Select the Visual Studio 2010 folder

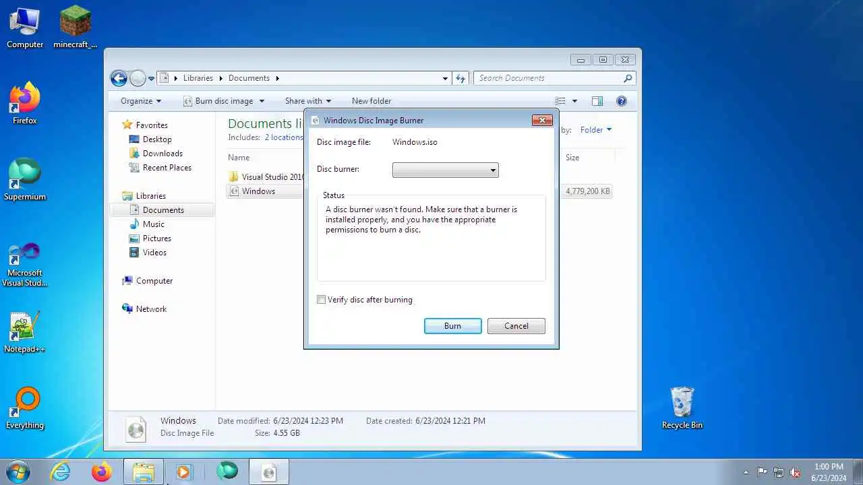click(x=266, y=177)
